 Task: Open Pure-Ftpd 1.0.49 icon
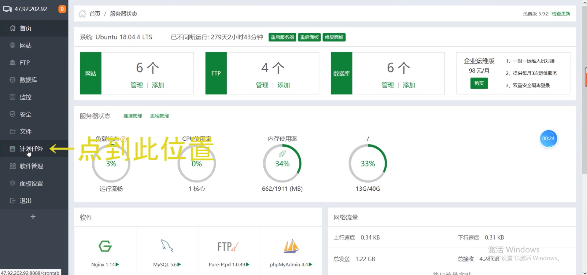[x=228, y=246]
